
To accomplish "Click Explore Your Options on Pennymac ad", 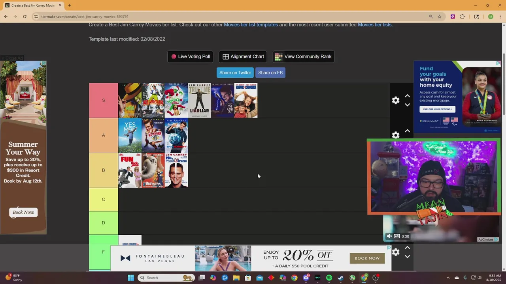I will [437, 109].
